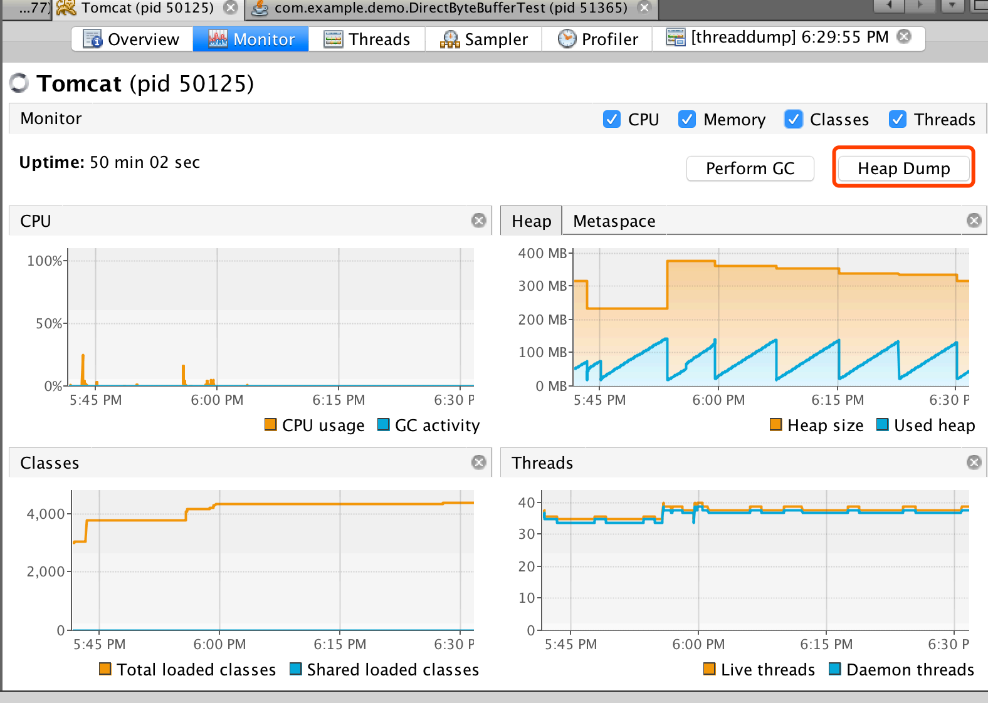Click the Tomcat (pid 50125) heading
The image size is (988, 703).
[x=145, y=83]
